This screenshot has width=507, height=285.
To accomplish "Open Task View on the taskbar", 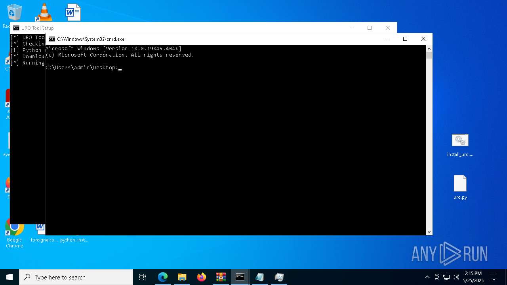I will point(143,277).
